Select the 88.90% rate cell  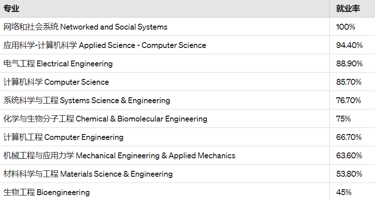(352, 64)
